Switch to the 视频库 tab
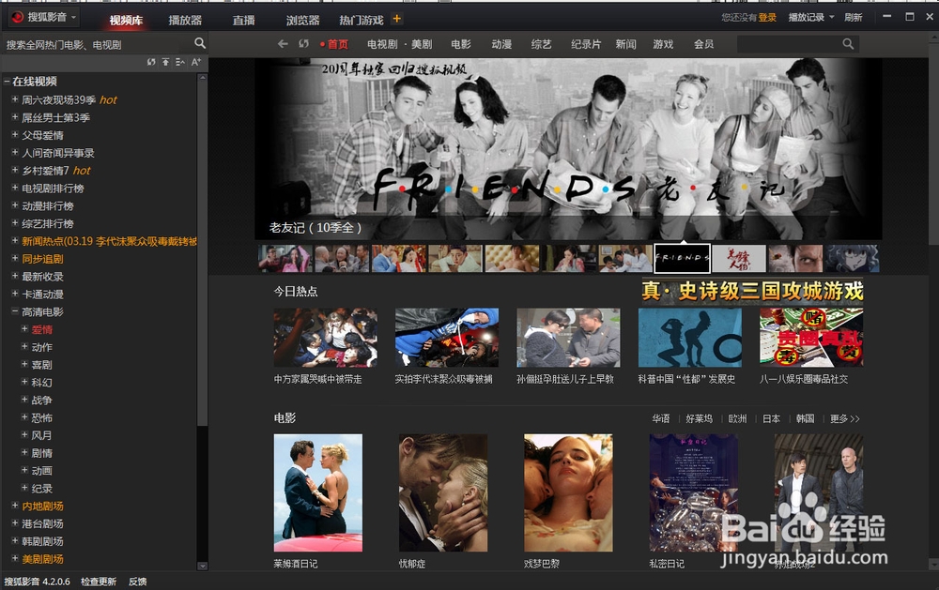This screenshot has height=590, width=939. (126, 21)
